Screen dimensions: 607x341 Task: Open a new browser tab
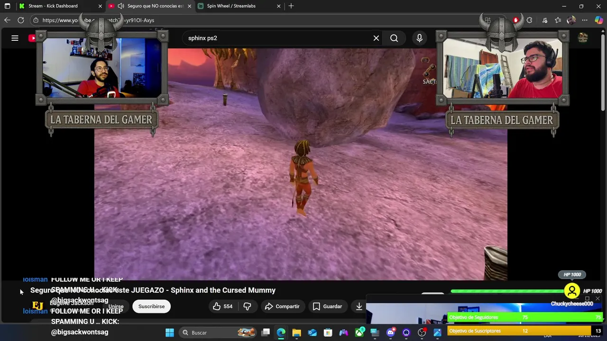pyautogui.click(x=291, y=6)
